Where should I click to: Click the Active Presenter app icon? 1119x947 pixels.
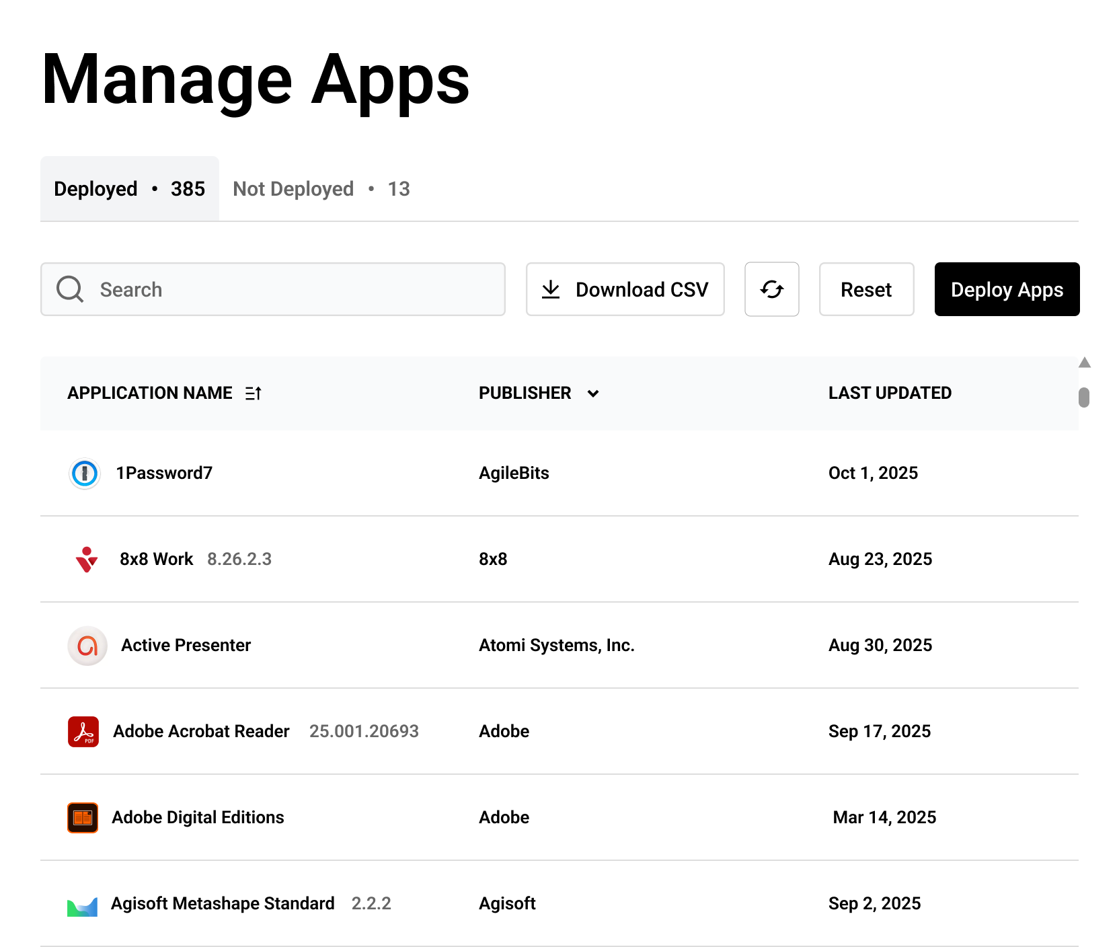pos(87,645)
